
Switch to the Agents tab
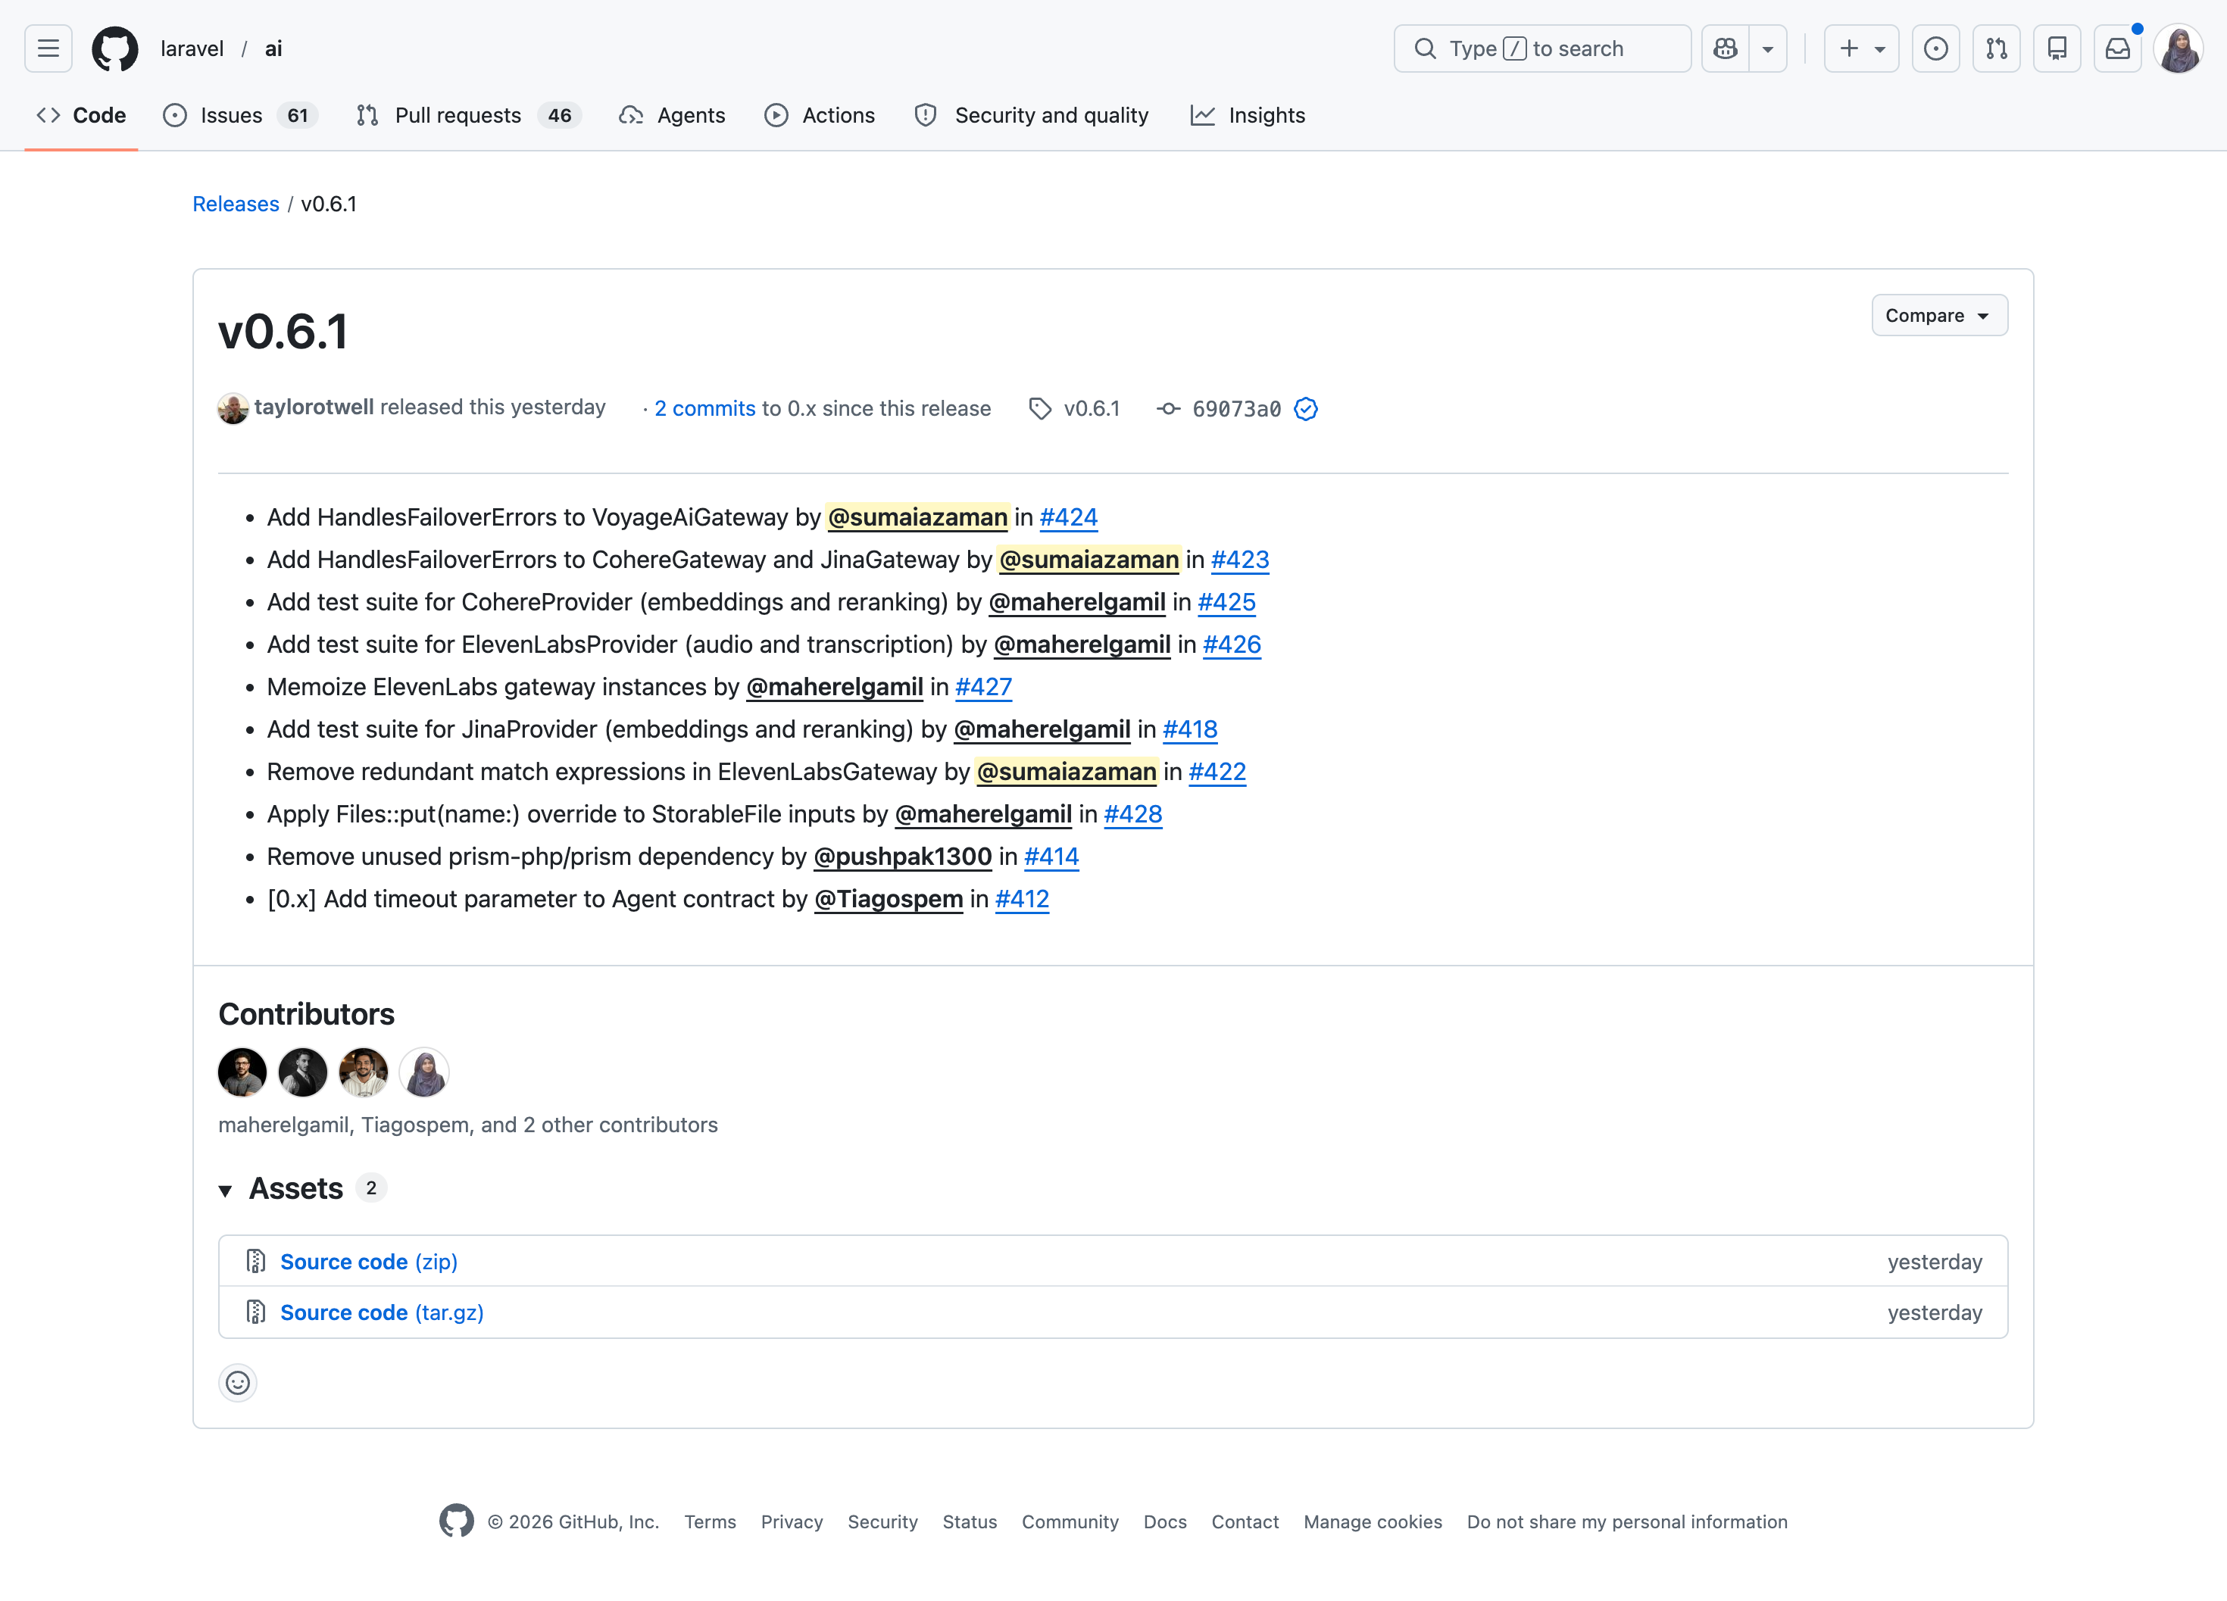tap(673, 115)
